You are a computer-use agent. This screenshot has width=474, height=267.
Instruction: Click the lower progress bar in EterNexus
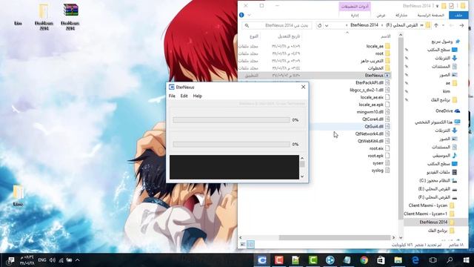tap(231, 145)
